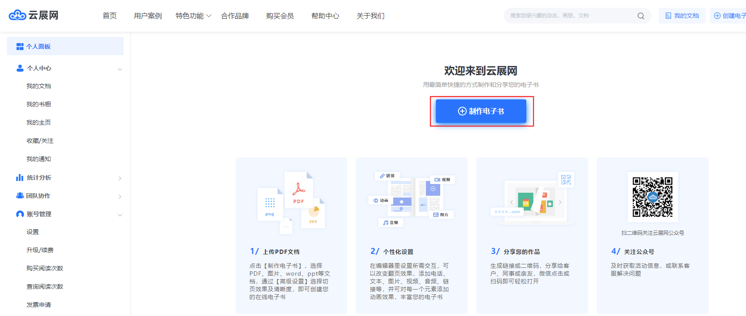The width and height of the screenshot is (746, 316).
Task: Click 关注公众号 step heading
Action: (x=639, y=252)
